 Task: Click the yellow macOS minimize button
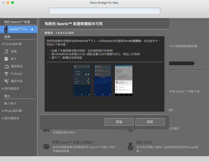coord(8,3)
